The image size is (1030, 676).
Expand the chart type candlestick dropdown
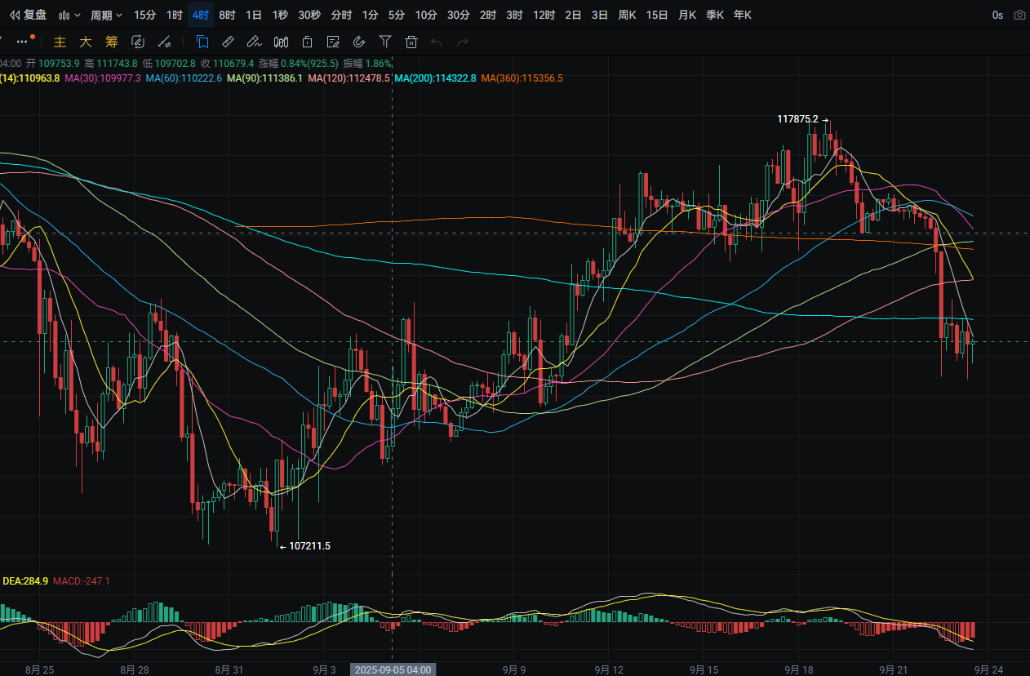click(x=70, y=15)
